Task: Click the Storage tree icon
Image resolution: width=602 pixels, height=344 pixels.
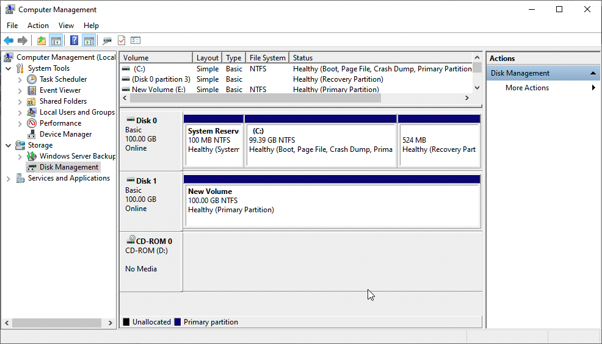Action: [20, 145]
